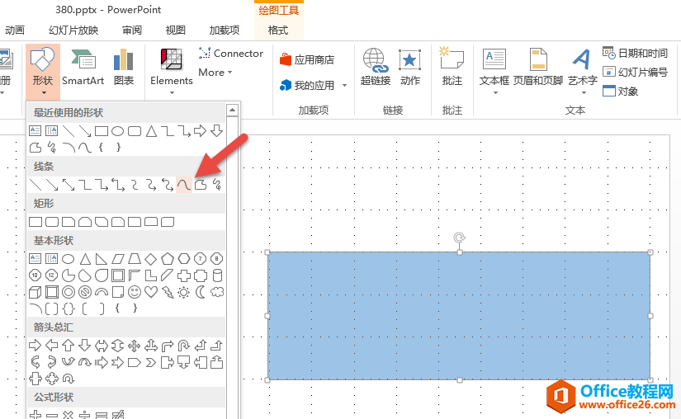
Task: Open the 幻灯片放映 tab
Action: [x=73, y=31]
